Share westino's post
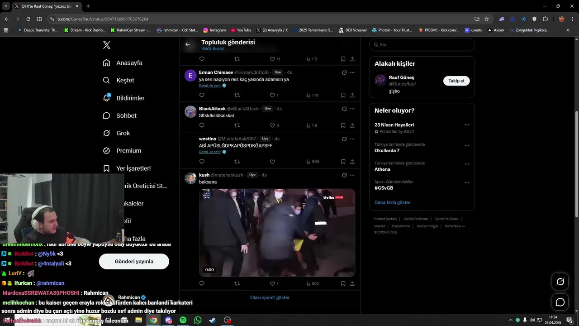This screenshot has height=326, width=579. pos(352,162)
